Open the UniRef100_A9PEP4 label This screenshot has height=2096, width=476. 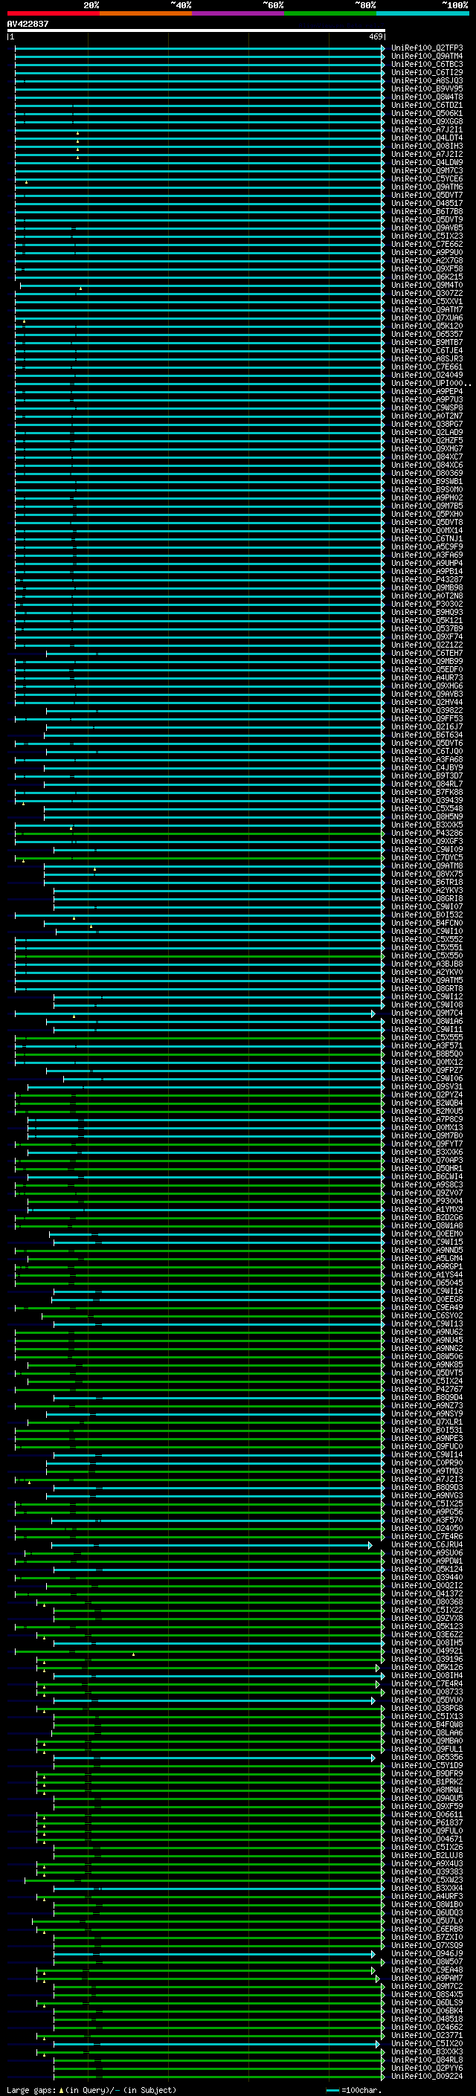(427, 391)
